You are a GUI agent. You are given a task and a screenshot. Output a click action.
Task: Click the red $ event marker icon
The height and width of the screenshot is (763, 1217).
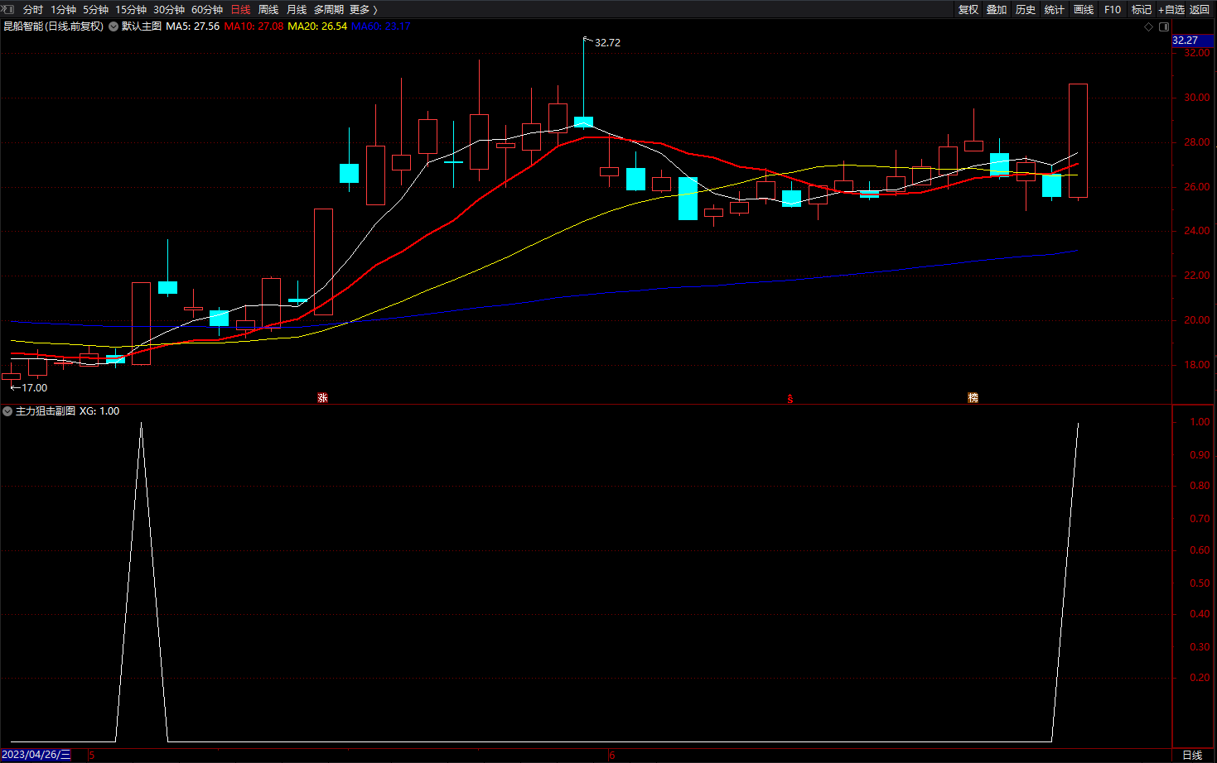tap(790, 399)
